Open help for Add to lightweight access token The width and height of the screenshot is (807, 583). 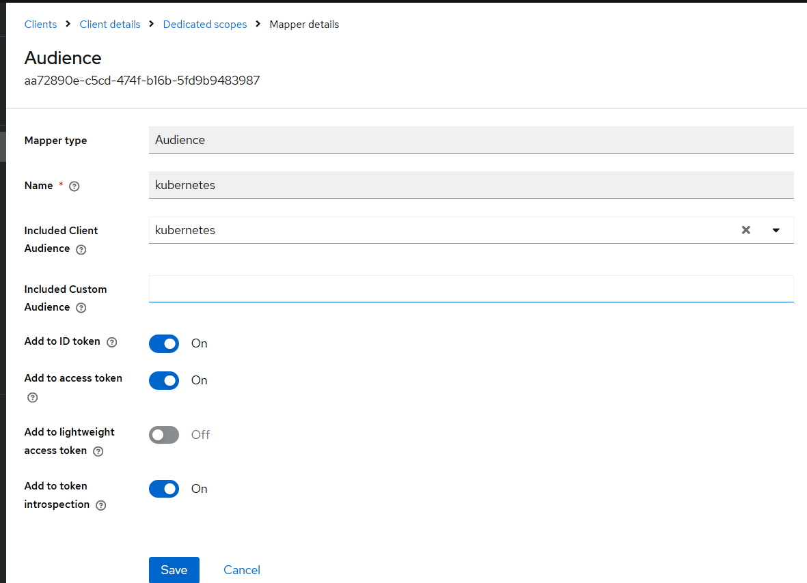pyautogui.click(x=98, y=451)
